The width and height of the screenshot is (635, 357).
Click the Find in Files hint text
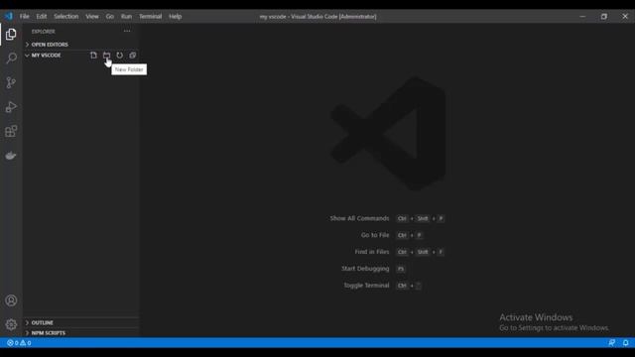click(x=372, y=252)
